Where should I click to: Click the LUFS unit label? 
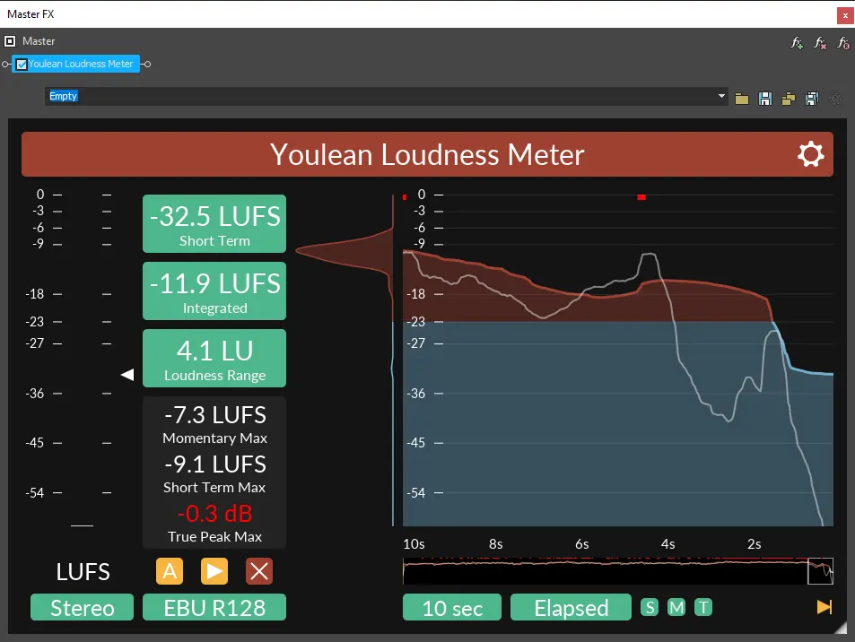(x=83, y=572)
